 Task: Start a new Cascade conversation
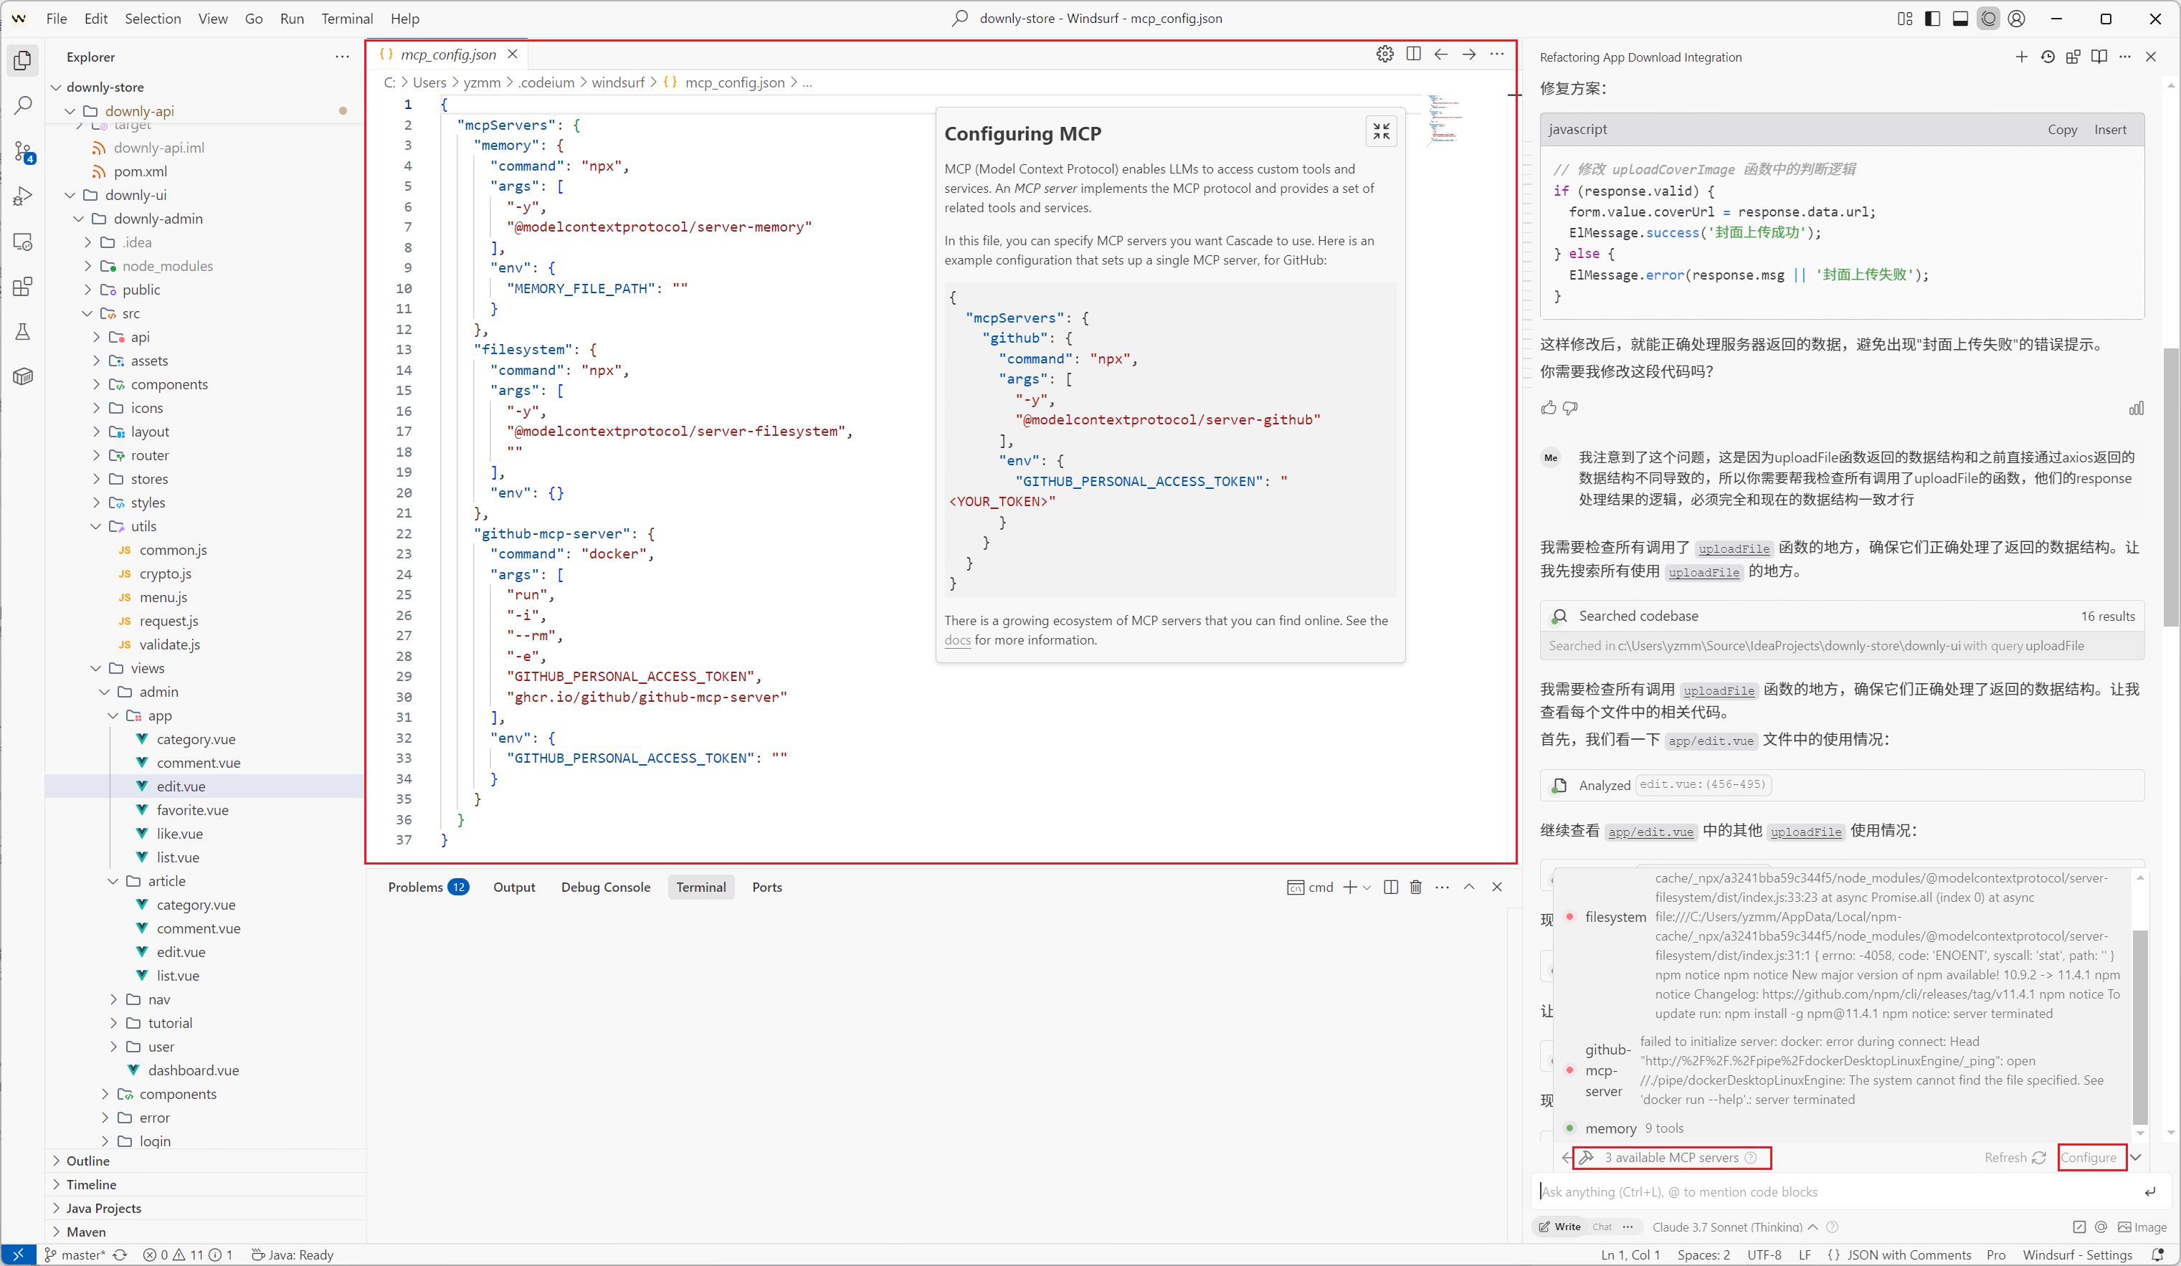2021,57
